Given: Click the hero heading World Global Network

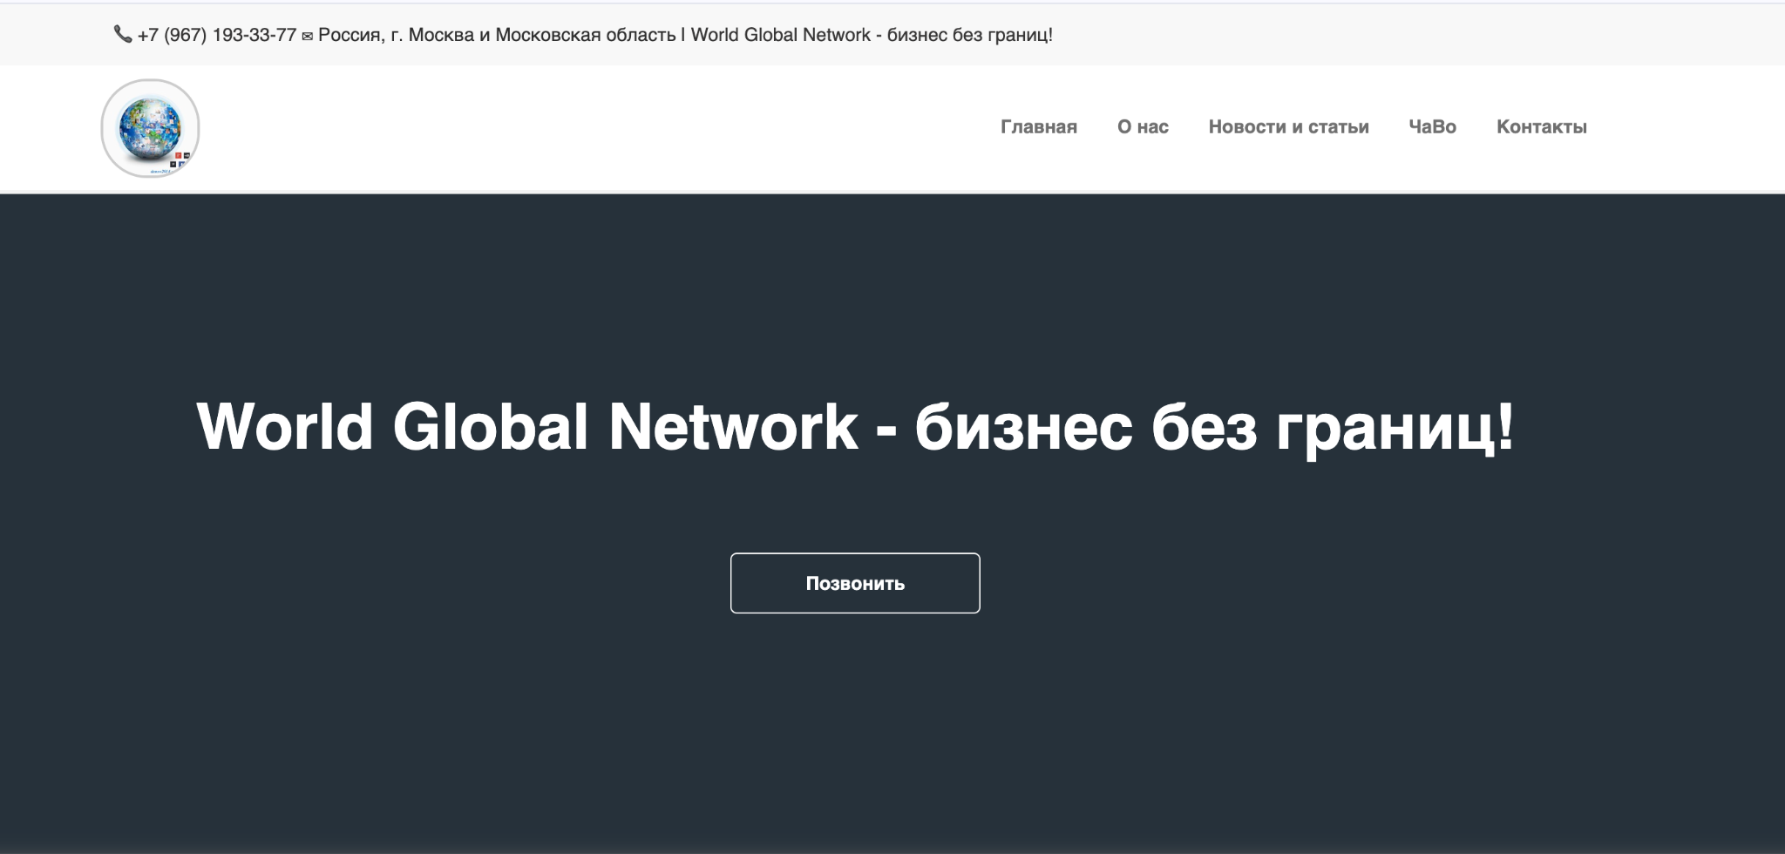Looking at the screenshot, I should coord(527,426).
